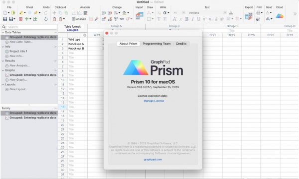Image resolution: width=299 pixels, height=179 pixels.
Task: Click the Analyze button in Analysis group
Action: pyautogui.click(x=79, y=19)
